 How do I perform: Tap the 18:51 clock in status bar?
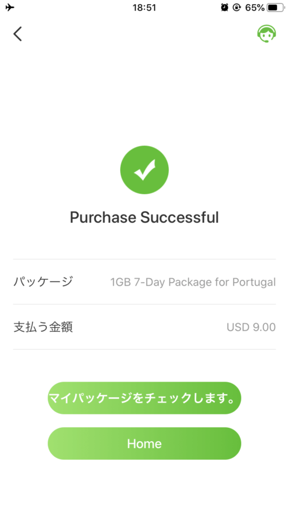click(x=144, y=7)
